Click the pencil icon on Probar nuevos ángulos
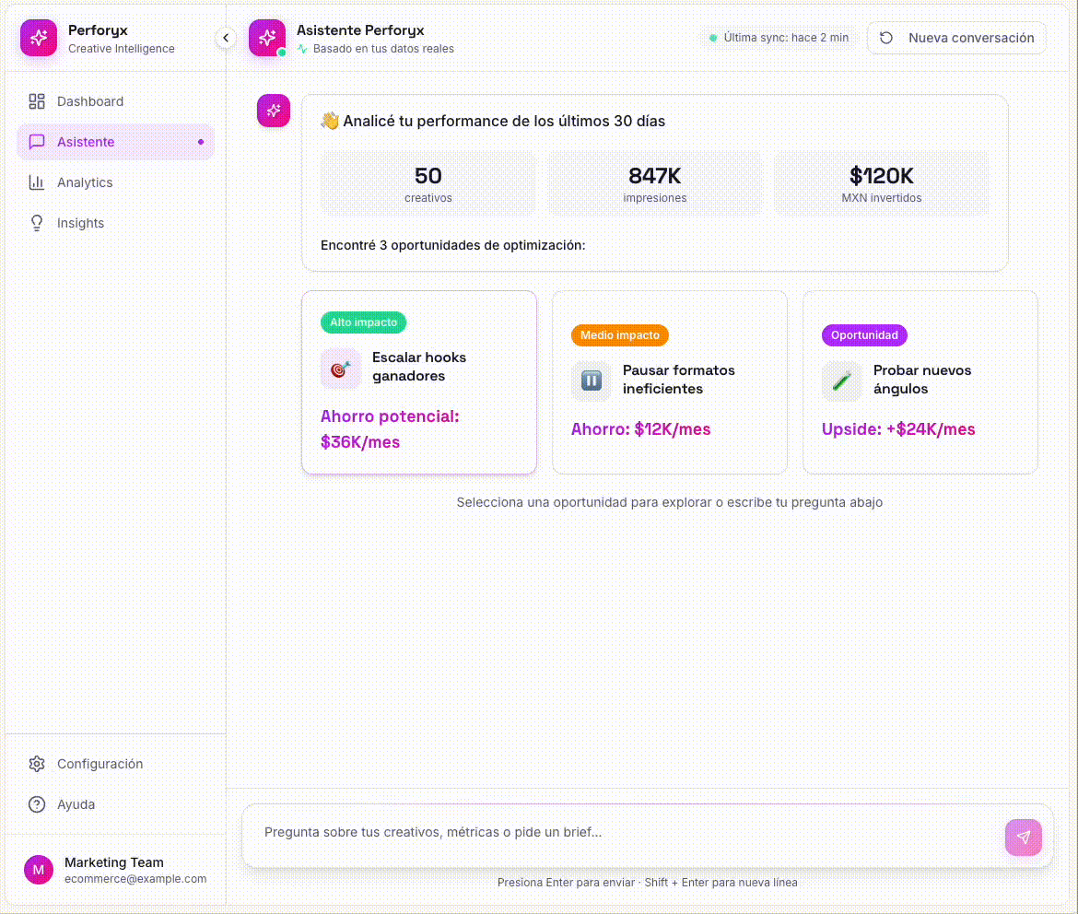This screenshot has width=1078, height=914. tap(841, 381)
